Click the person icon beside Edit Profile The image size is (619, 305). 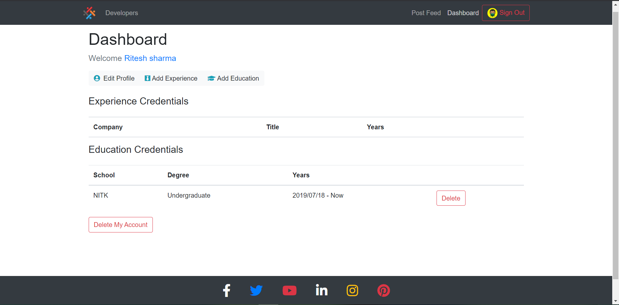pyautogui.click(x=97, y=78)
